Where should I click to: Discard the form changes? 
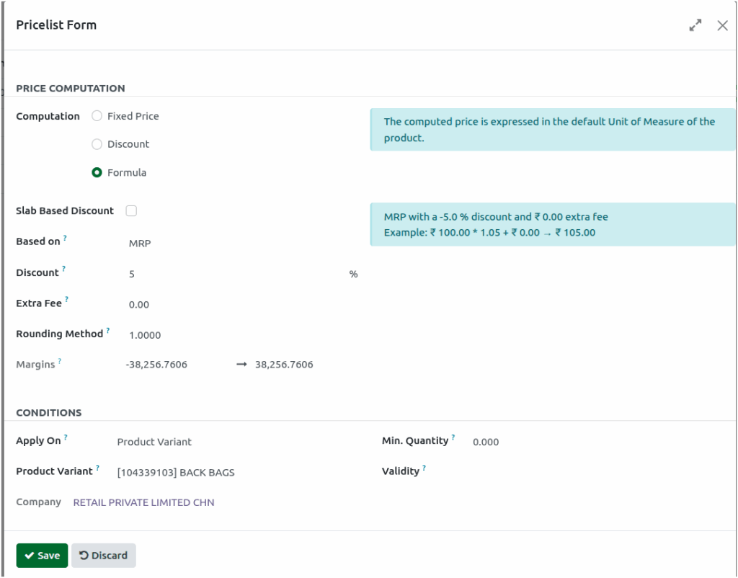(104, 555)
